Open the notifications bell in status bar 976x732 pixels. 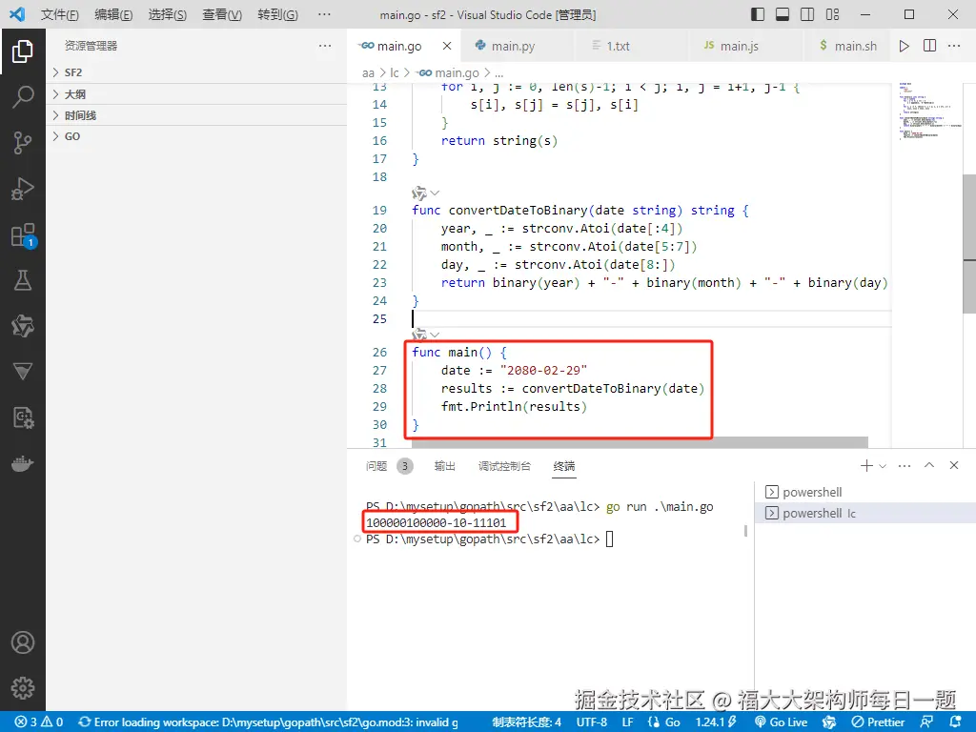coord(956,722)
